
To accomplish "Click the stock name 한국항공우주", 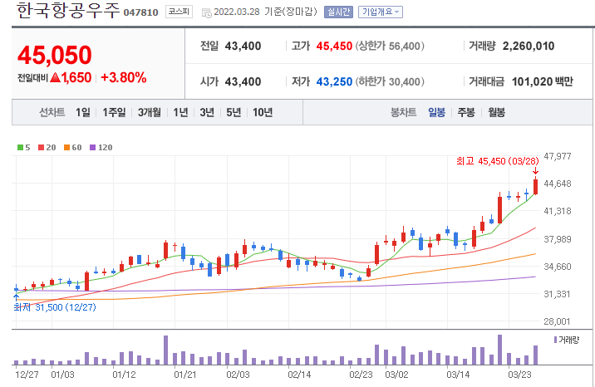I will [x=68, y=11].
